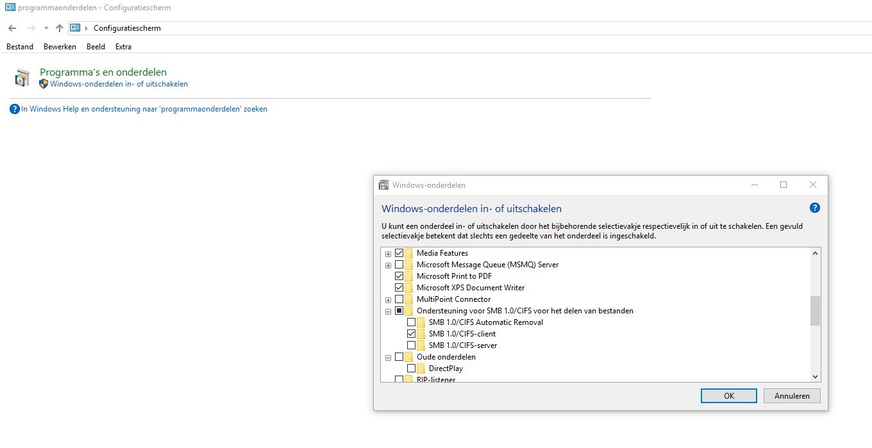
Task: Click Control Panel icon in address bar
Action: pyautogui.click(x=75, y=28)
